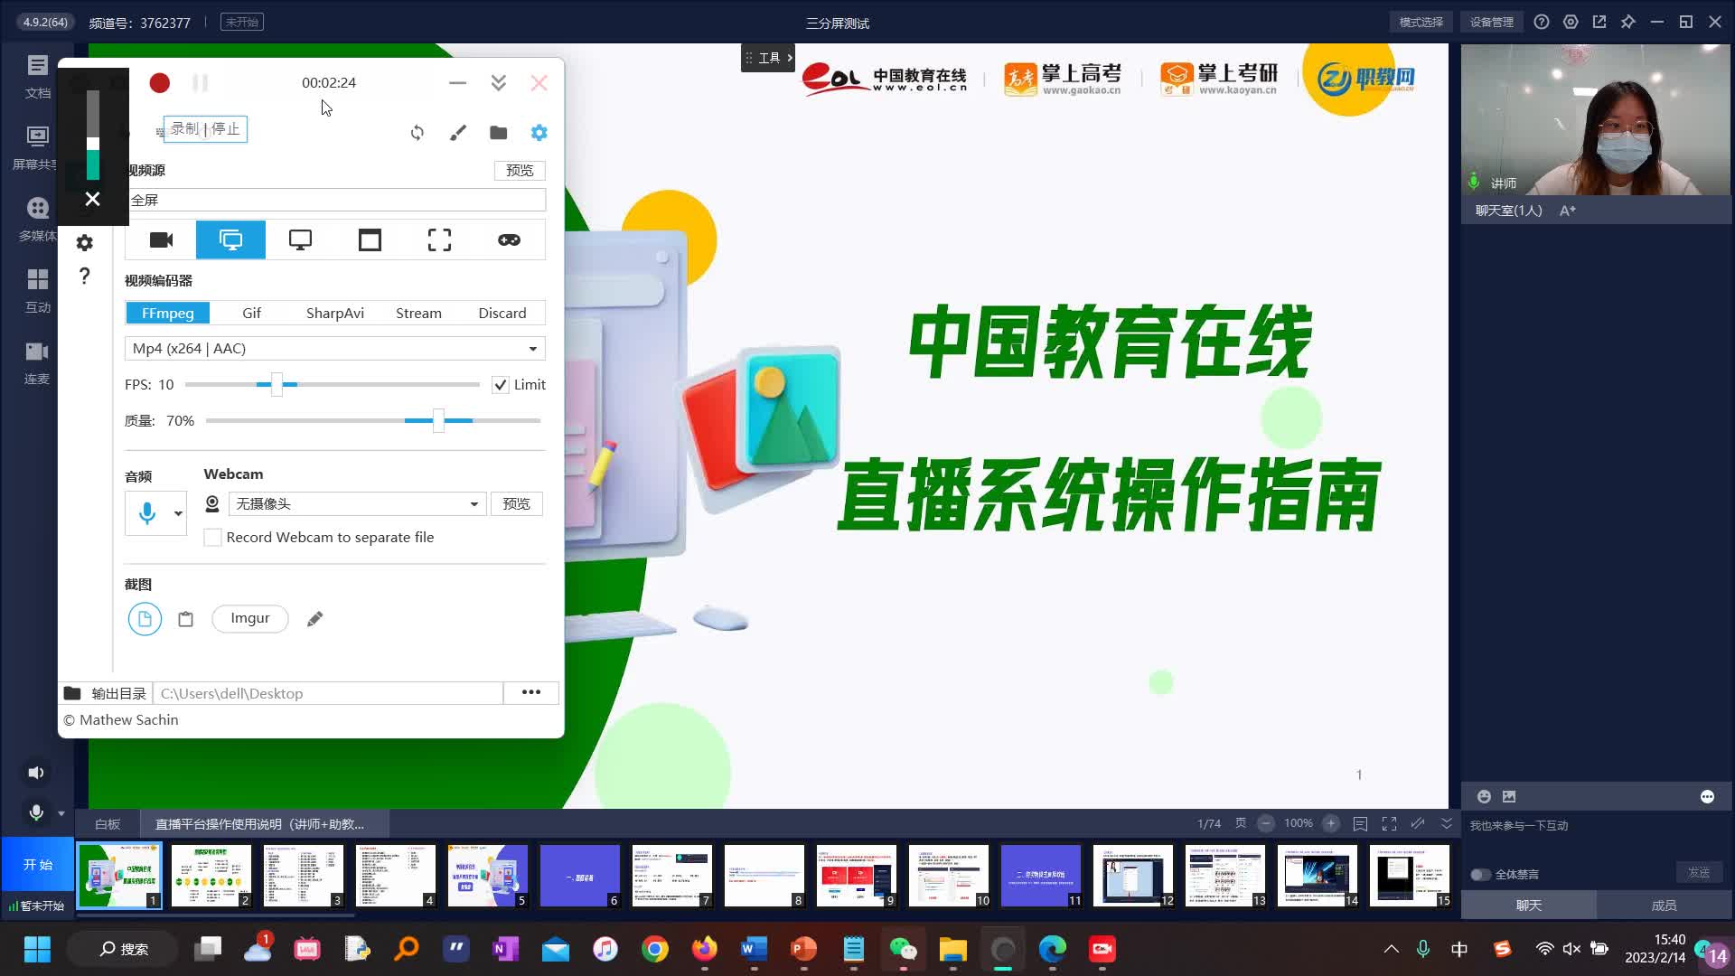
Task: Click the blue Start broadcast button
Action: pyautogui.click(x=37, y=864)
